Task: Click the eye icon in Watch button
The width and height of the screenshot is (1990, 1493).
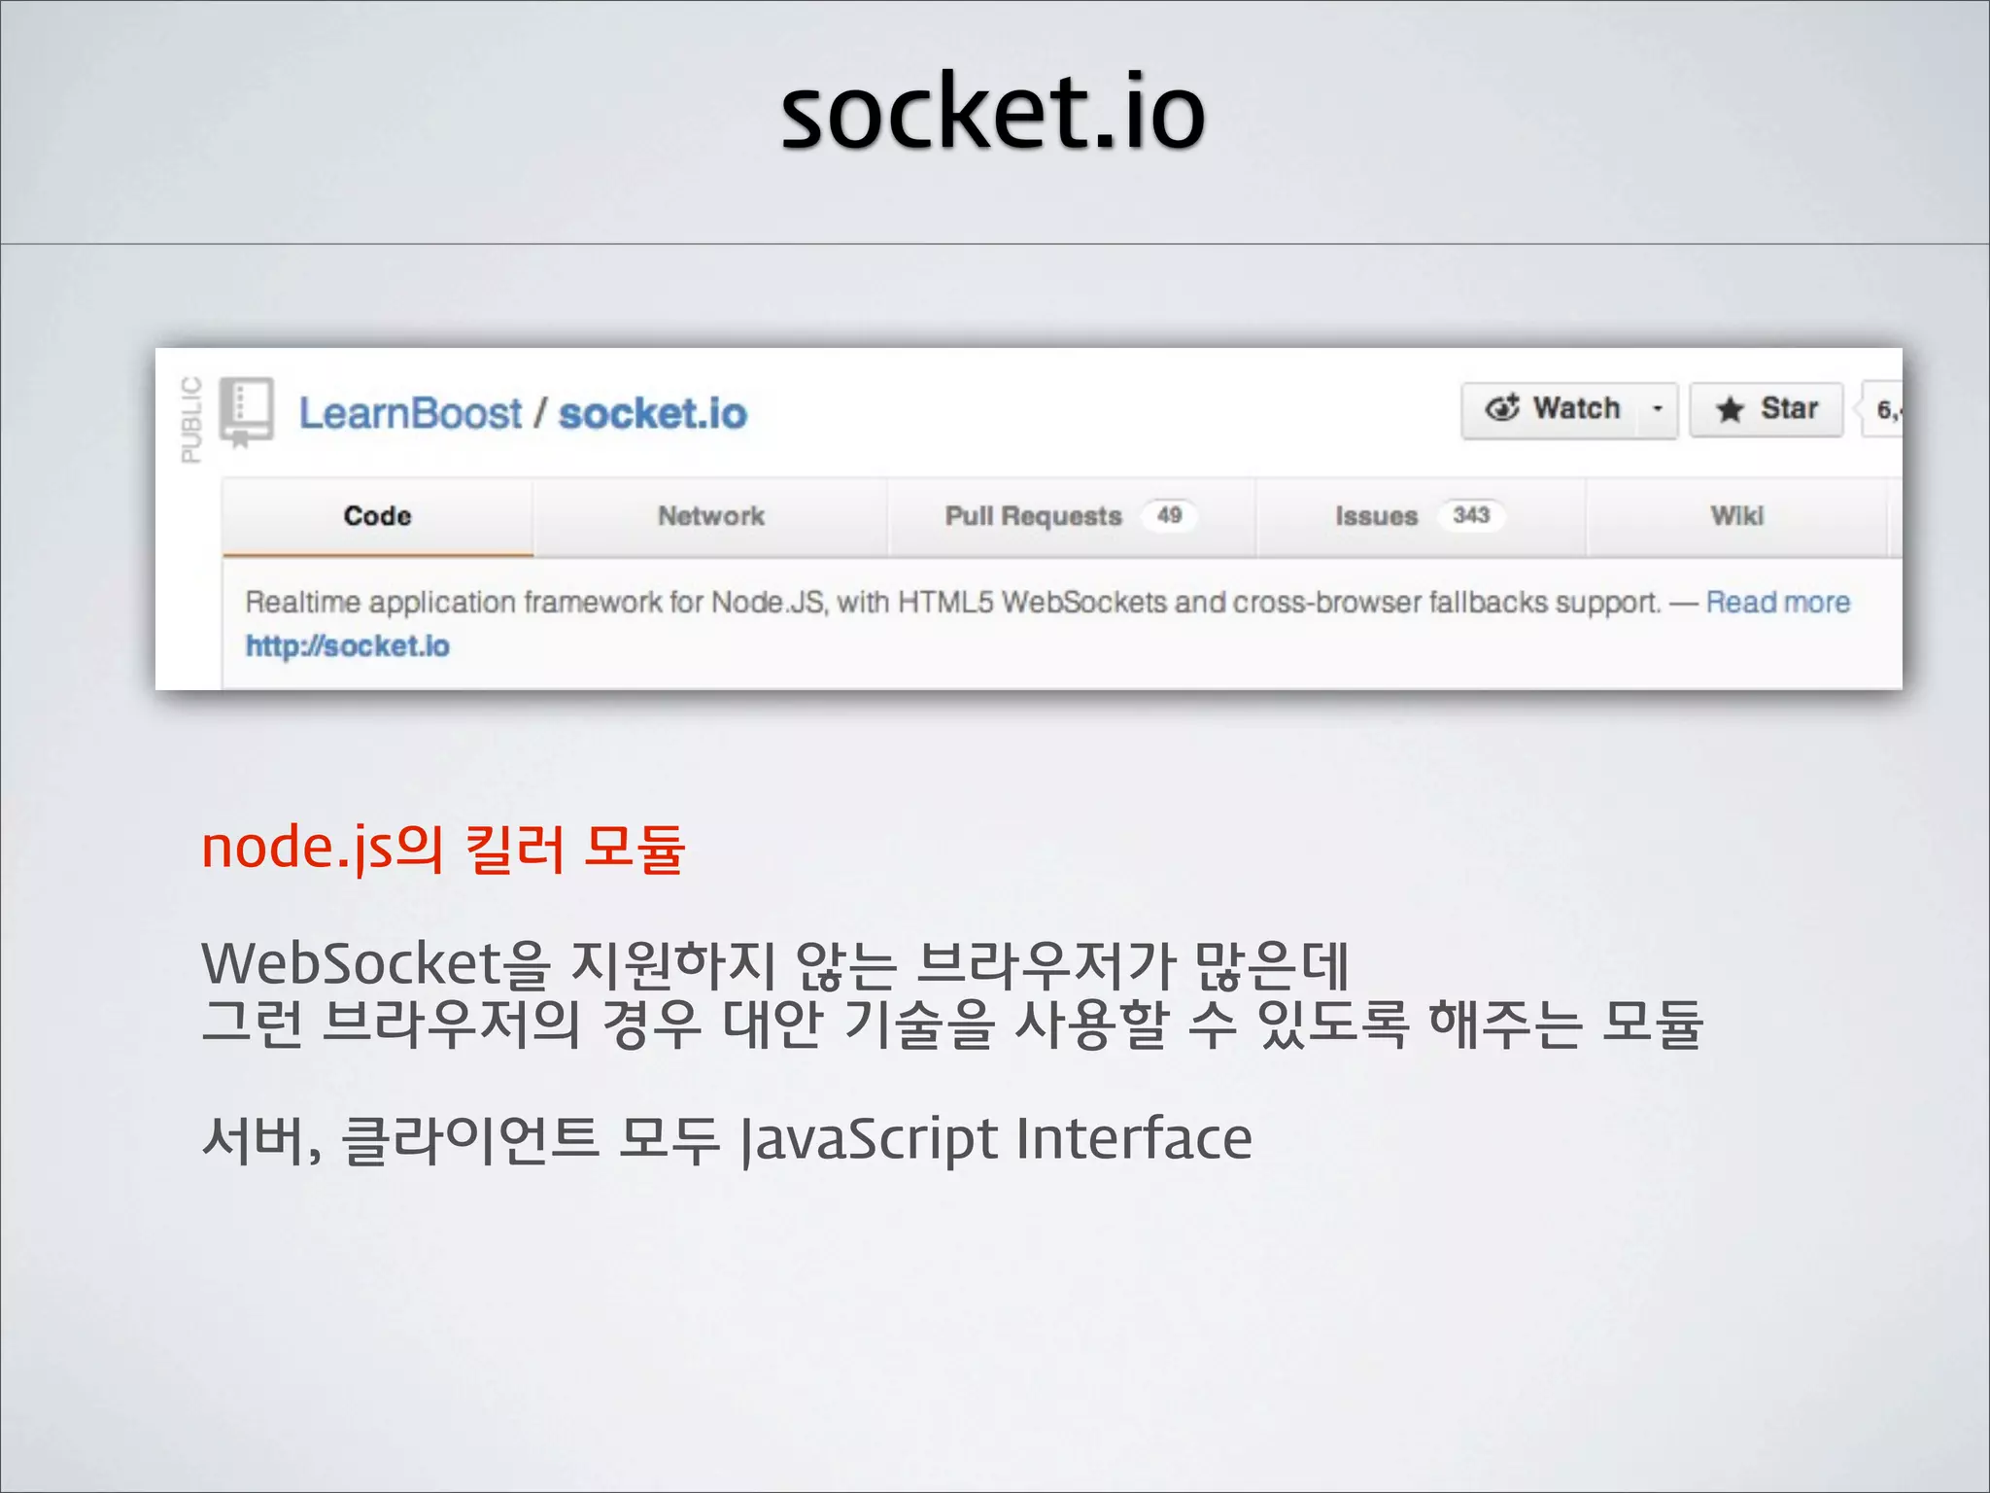Action: (x=1502, y=408)
